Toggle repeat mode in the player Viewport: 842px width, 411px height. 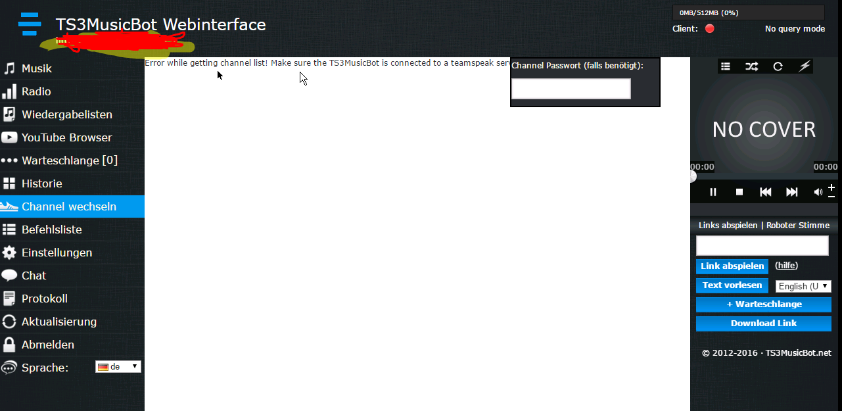[x=778, y=66]
